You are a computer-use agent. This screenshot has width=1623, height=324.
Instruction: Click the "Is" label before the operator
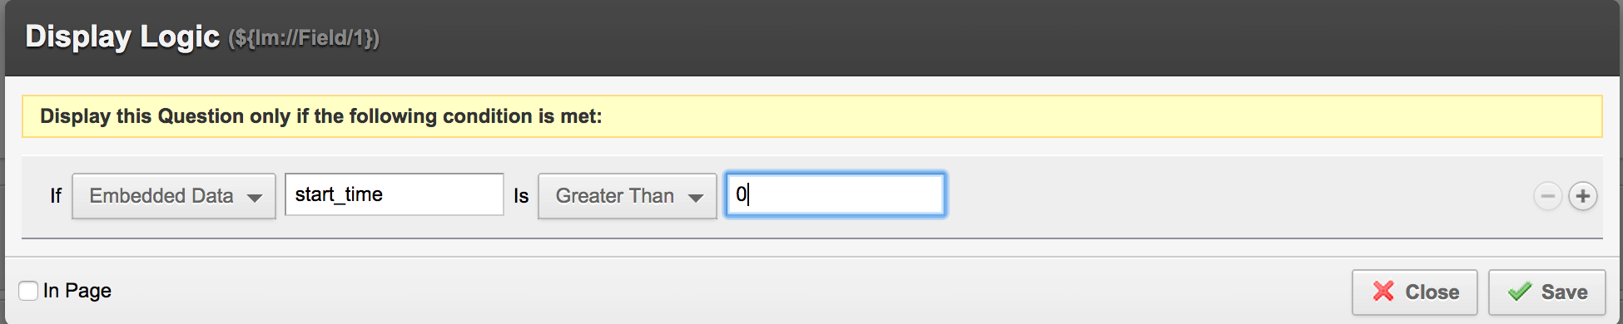coord(521,196)
